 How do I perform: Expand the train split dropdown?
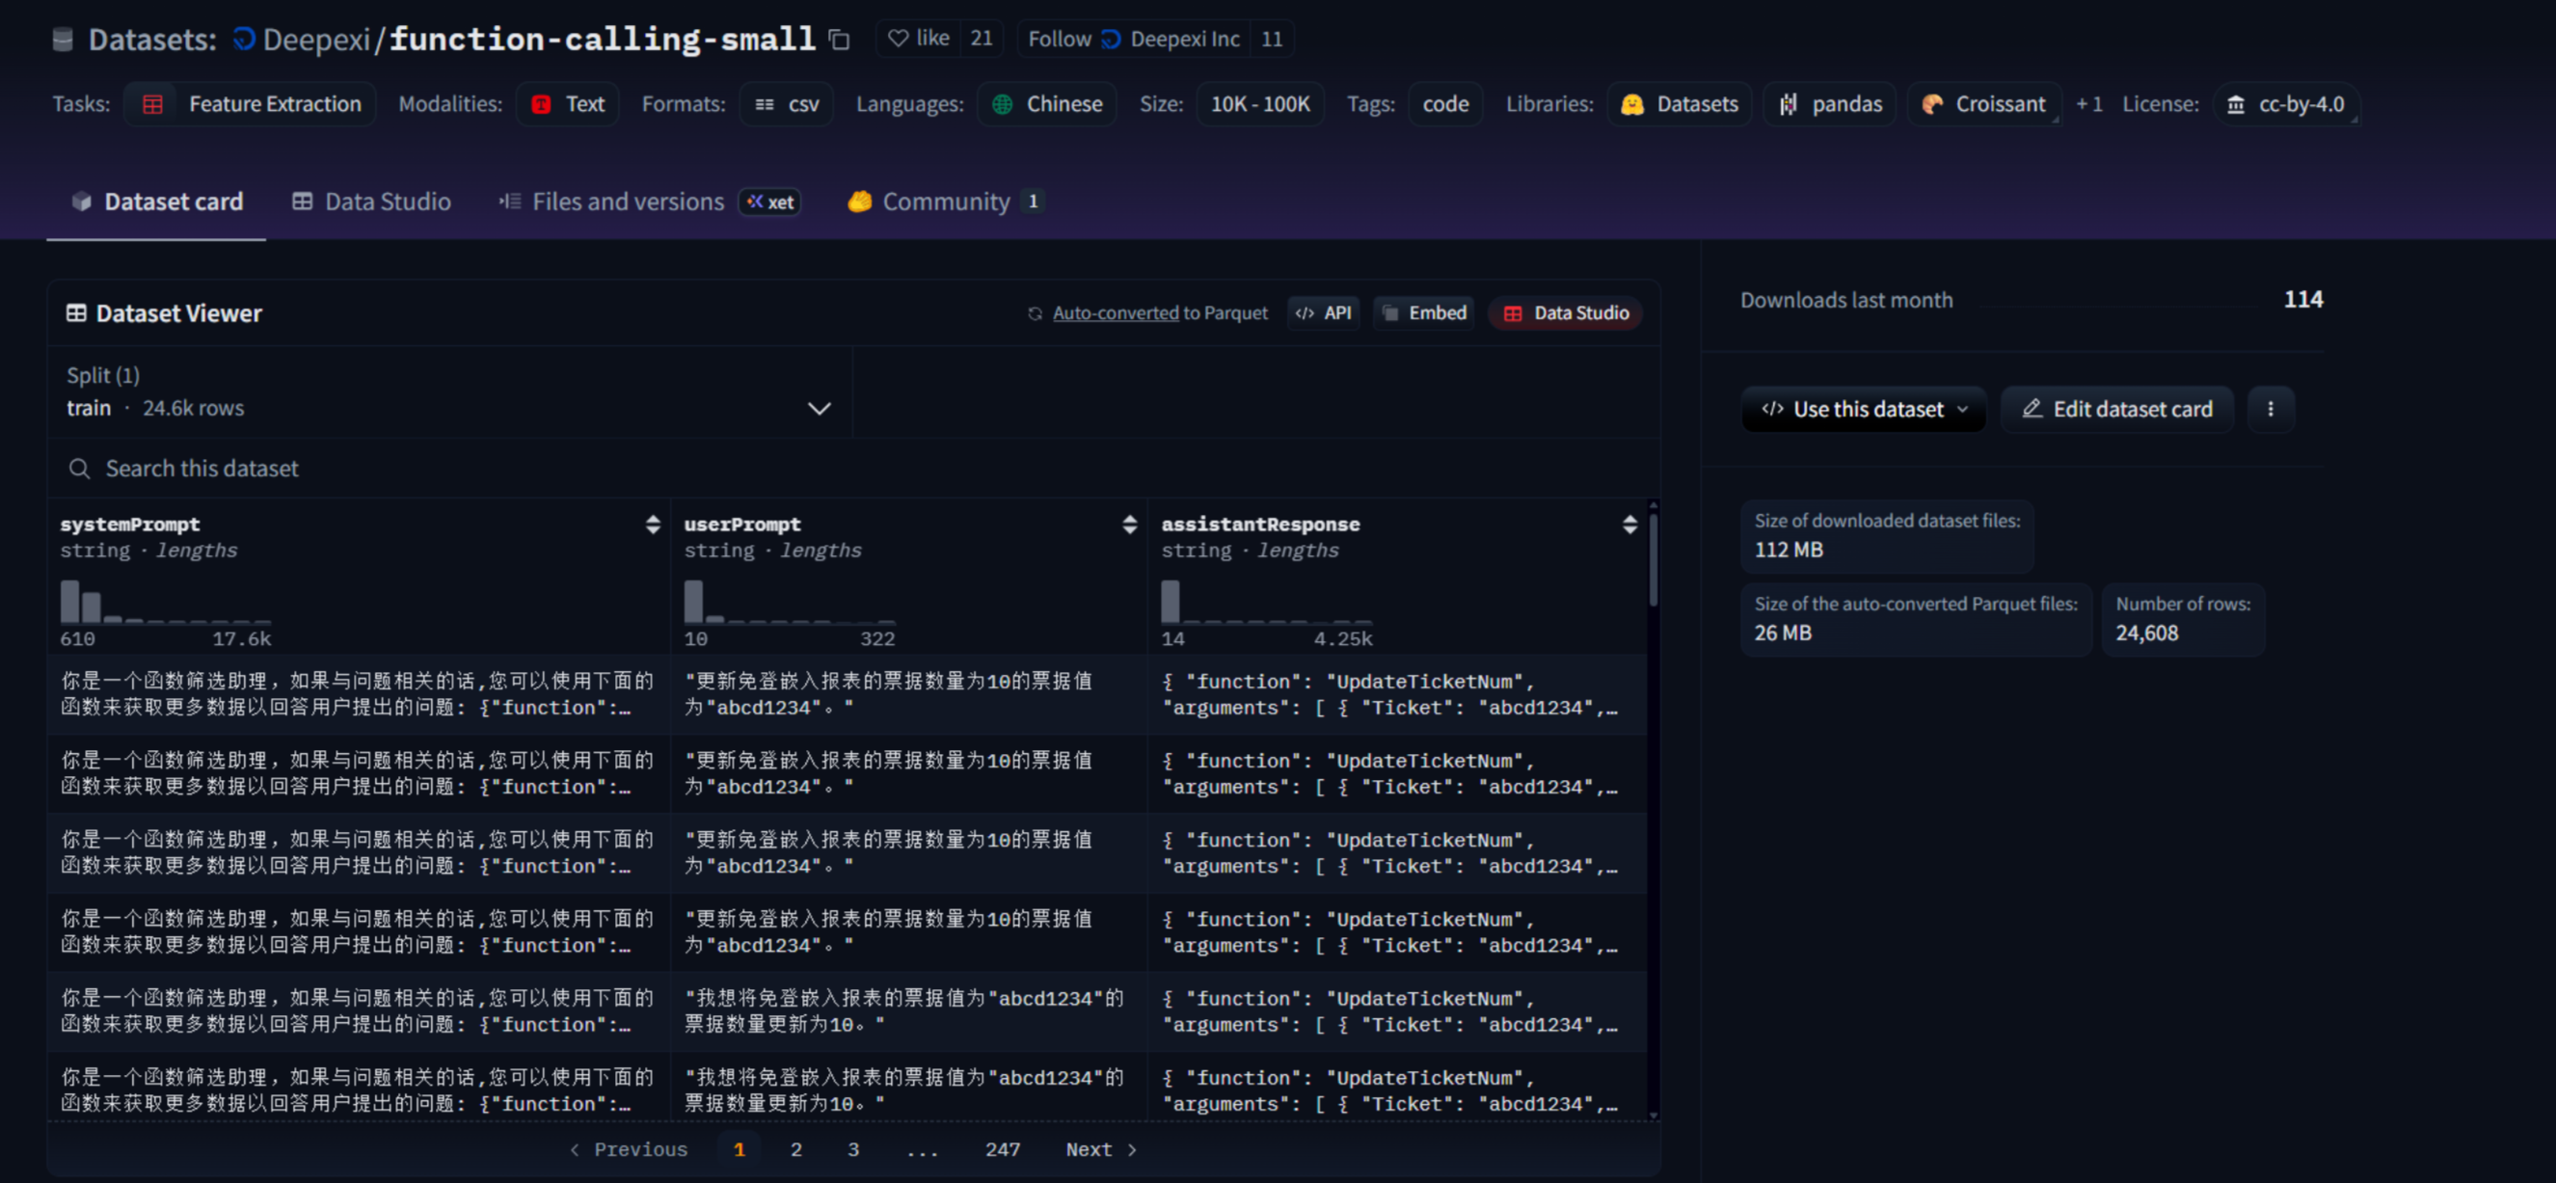click(x=819, y=408)
